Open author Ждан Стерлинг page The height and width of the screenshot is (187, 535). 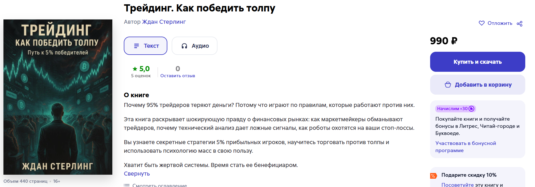coord(164,22)
